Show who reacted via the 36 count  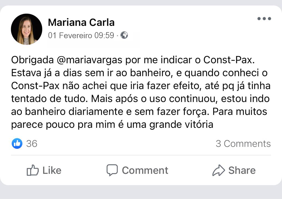pyautogui.click(x=32, y=143)
